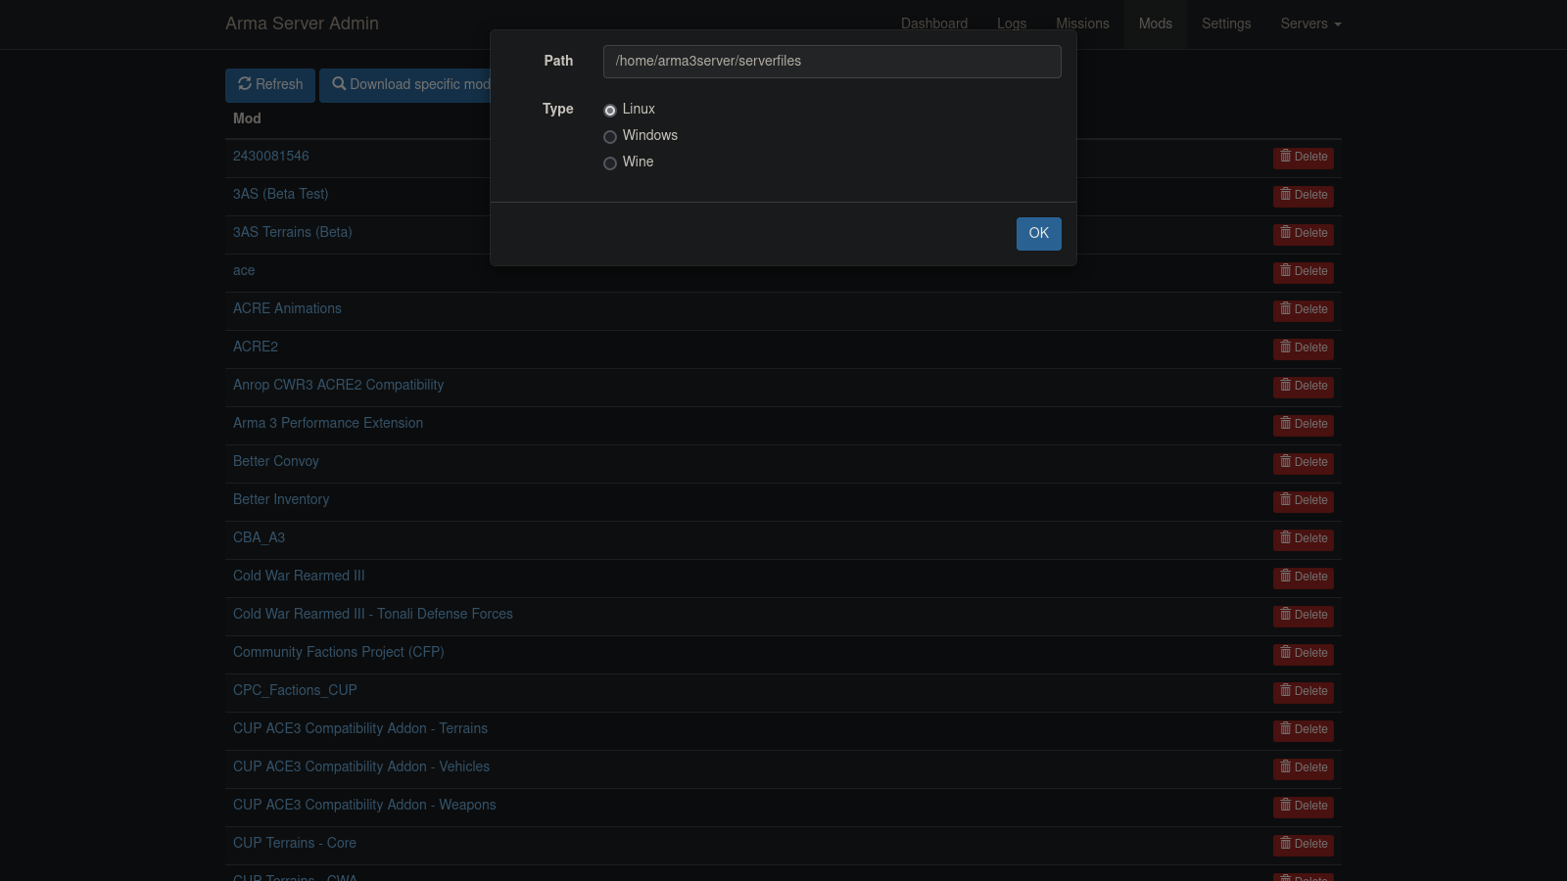Click trash icon for CPC_Factions_CUP
The height and width of the screenshot is (881, 1567).
coord(1285,691)
